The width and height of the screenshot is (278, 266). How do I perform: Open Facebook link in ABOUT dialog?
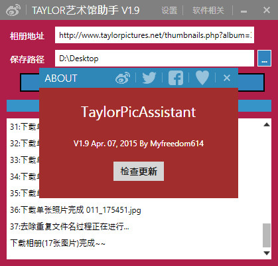(176, 78)
